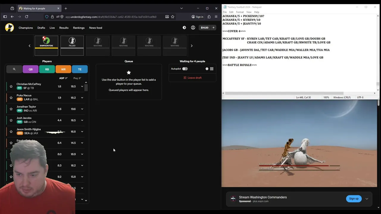Open browser extensions icon
Viewport: 381px width, 214px height.
pos(209,17)
